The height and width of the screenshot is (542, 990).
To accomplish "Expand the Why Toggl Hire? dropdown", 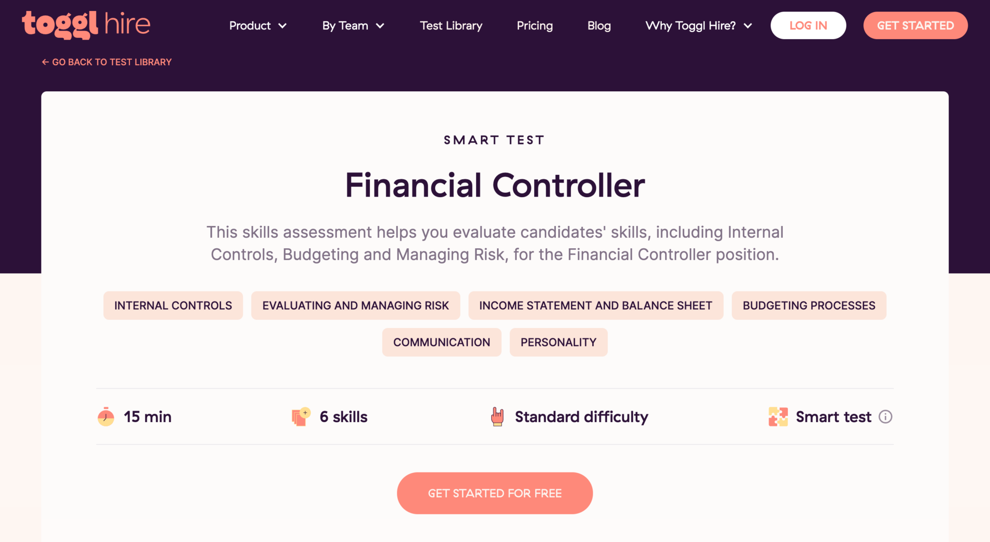I will [698, 26].
